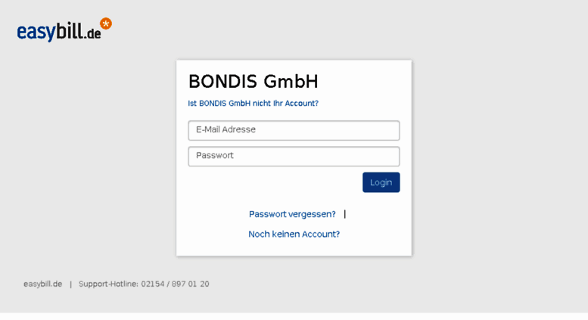Open the "Passwort vergessen?" link
The height and width of the screenshot is (320, 588).
292,214
